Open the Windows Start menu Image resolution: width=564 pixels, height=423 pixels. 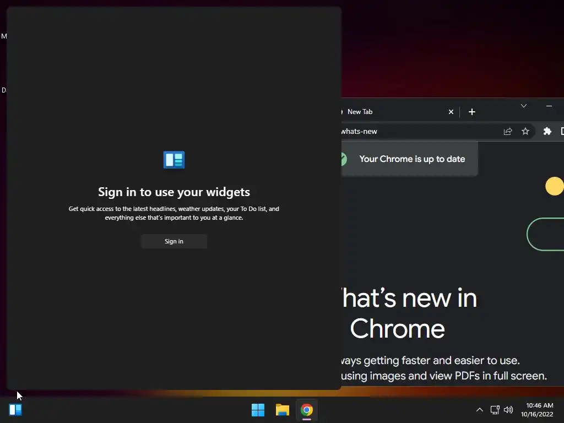point(258,410)
